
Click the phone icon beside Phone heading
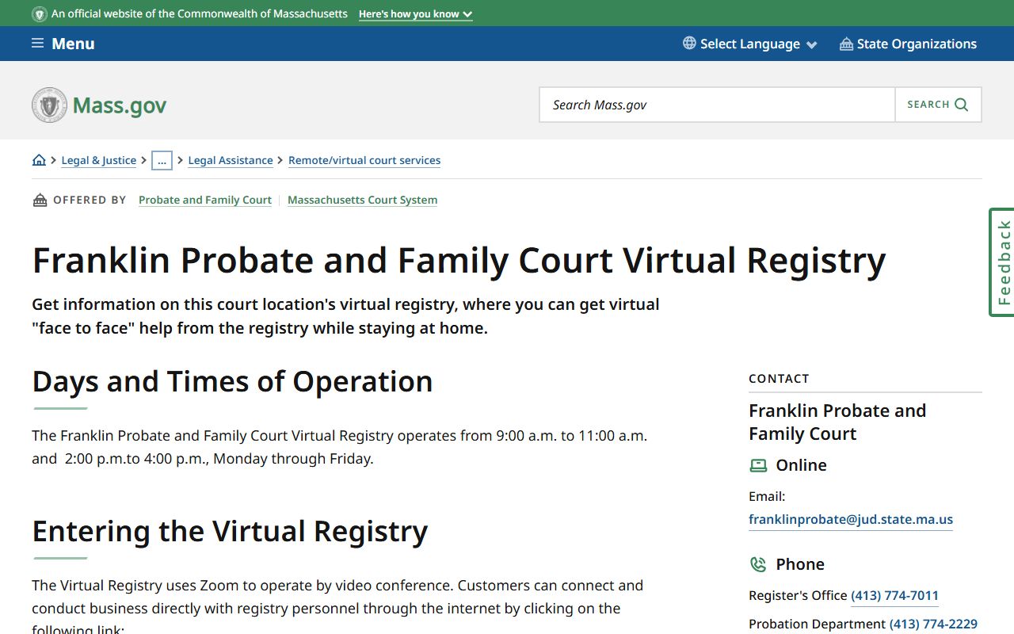(758, 564)
